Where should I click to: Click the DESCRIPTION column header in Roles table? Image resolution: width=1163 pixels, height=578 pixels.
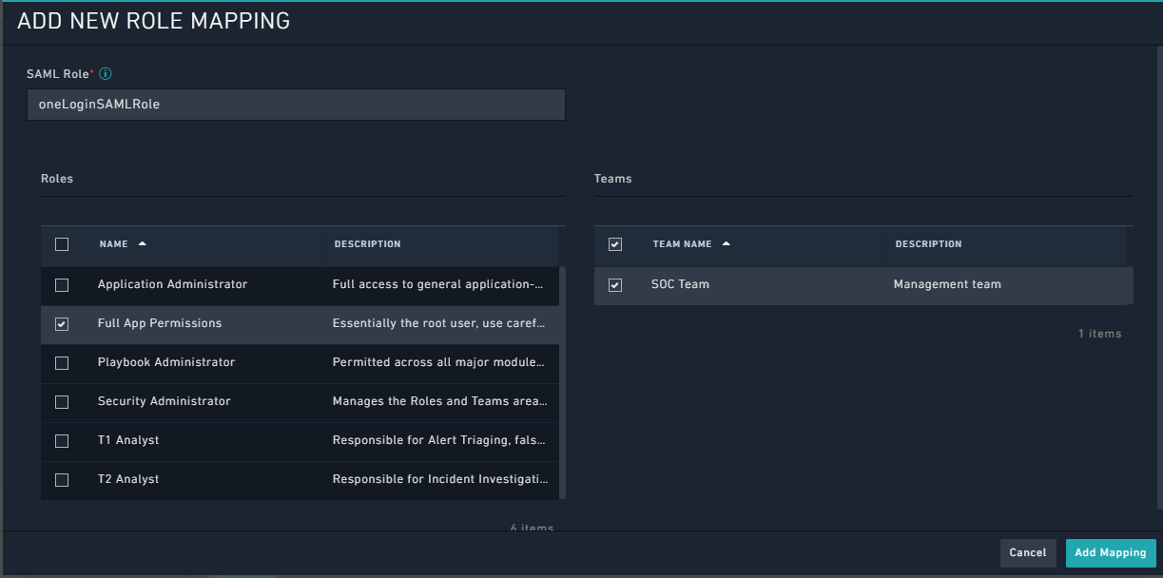click(x=367, y=243)
